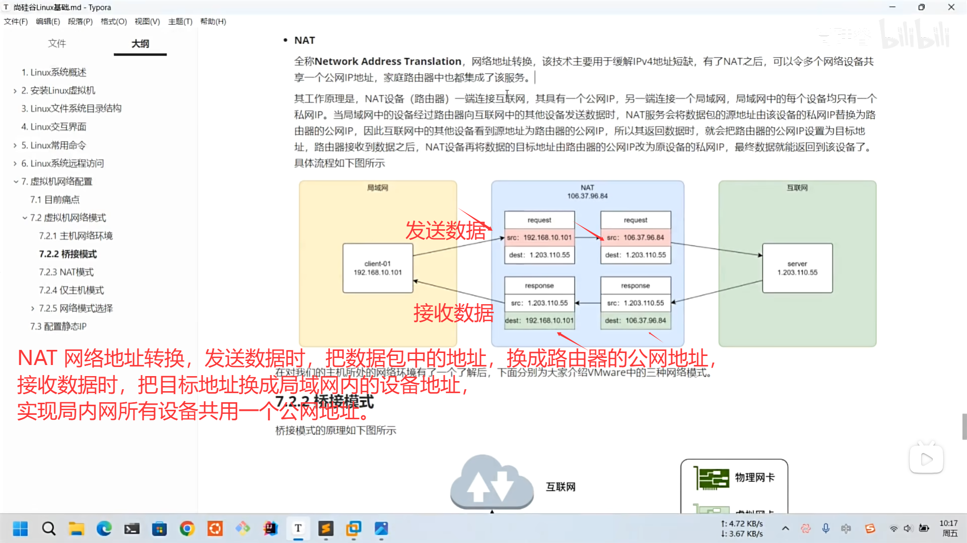This screenshot has height=543, width=967.
Task: Expand the 7.2.5 网络模式选择 outline item
Action: pyautogui.click(x=33, y=309)
